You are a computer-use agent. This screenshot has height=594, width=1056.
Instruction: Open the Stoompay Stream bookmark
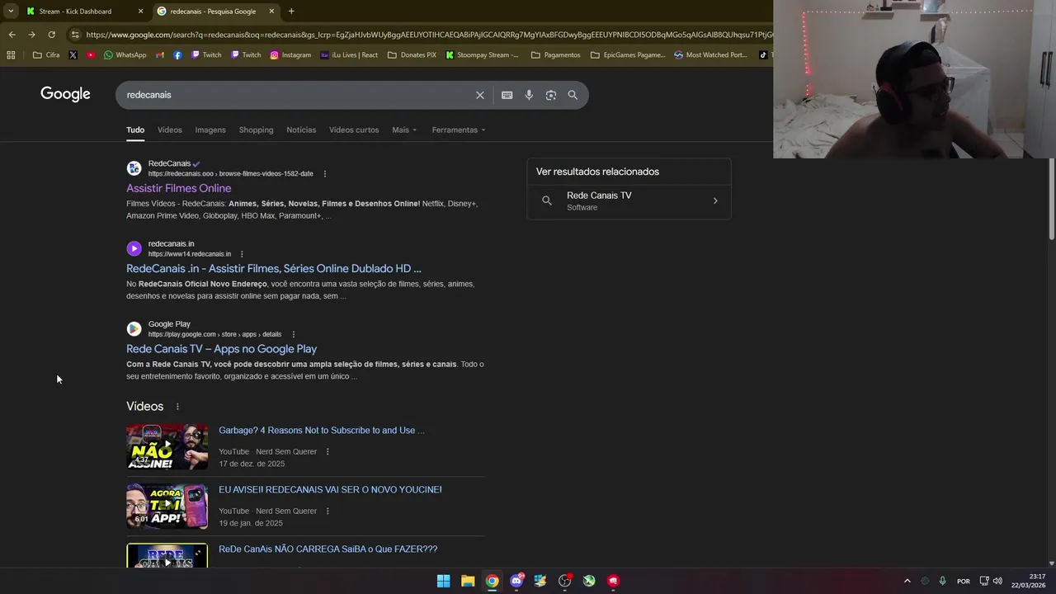482,55
